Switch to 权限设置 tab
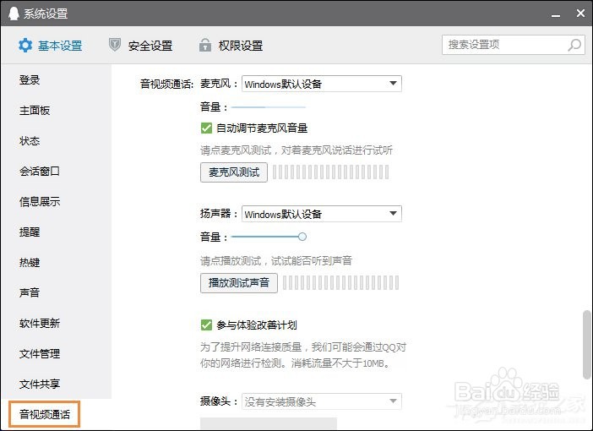 pos(231,46)
